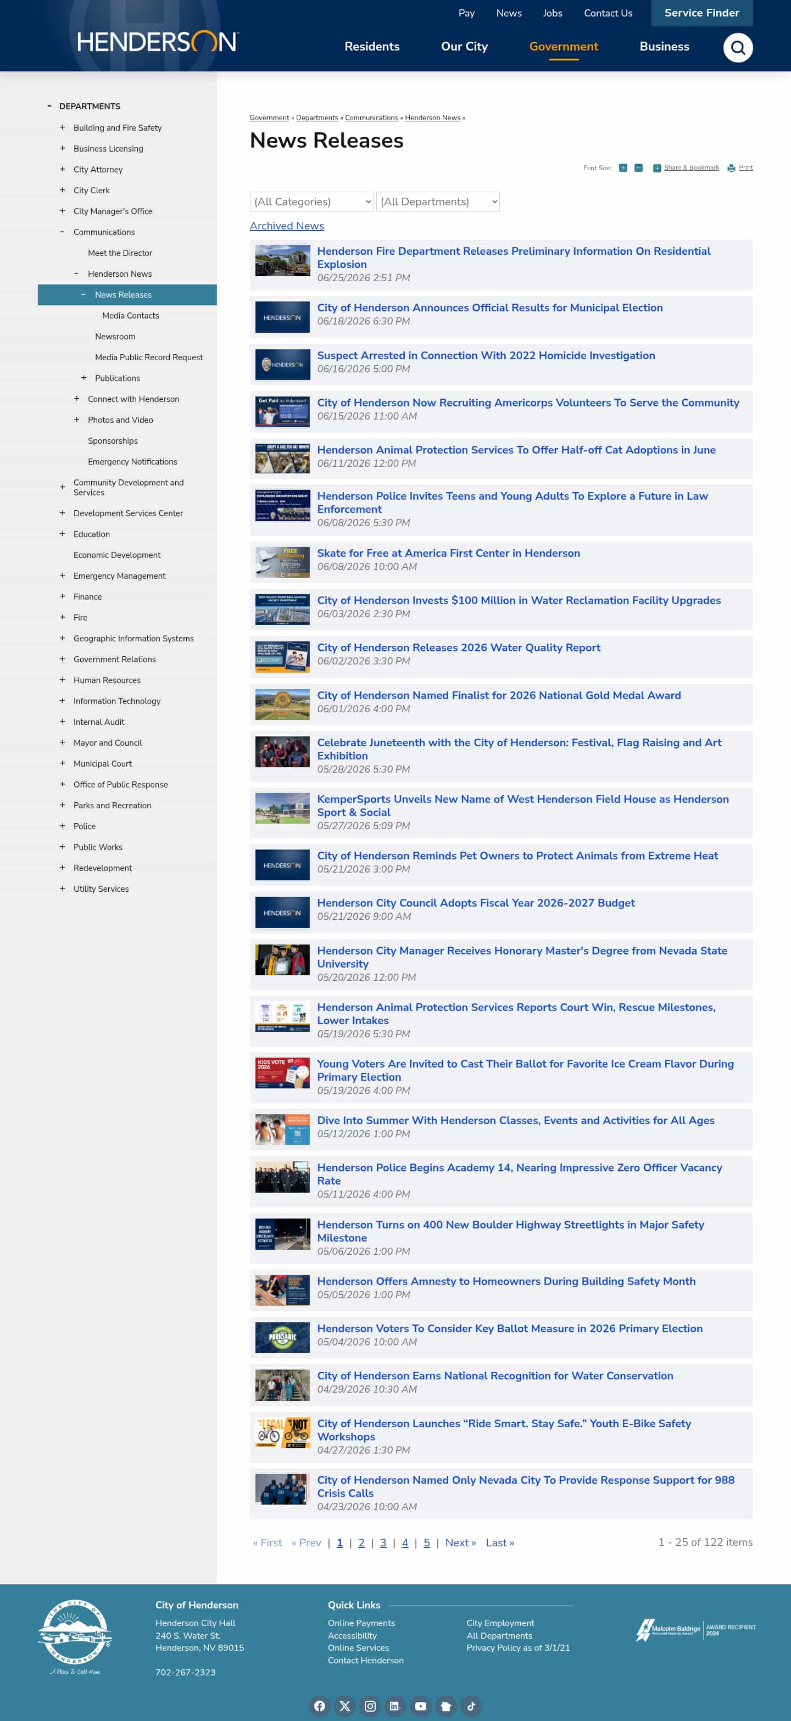Open thumbnail for E-Bike Safety Workshops article
The height and width of the screenshot is (1721, 791).
click(282, 1432)
